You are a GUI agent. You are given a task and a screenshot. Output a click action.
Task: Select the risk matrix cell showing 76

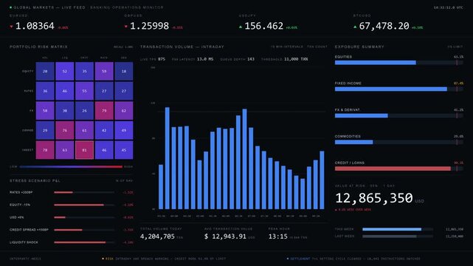tap(64, 131)
